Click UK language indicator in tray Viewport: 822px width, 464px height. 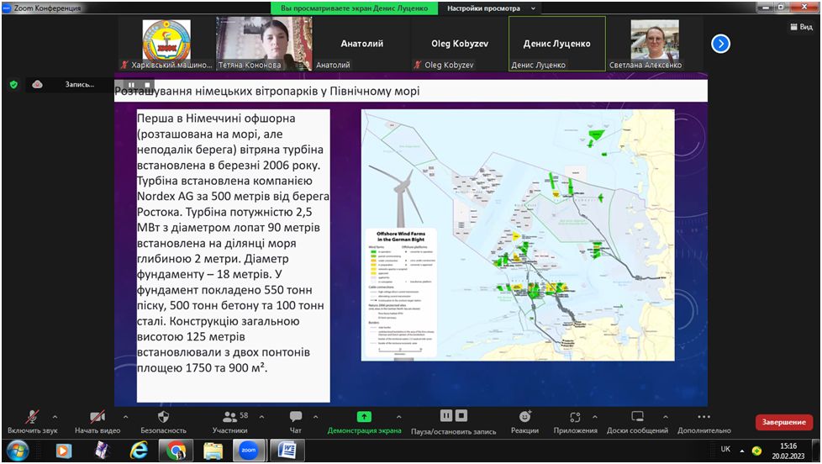pyautogui.click(x=725, y=449)
